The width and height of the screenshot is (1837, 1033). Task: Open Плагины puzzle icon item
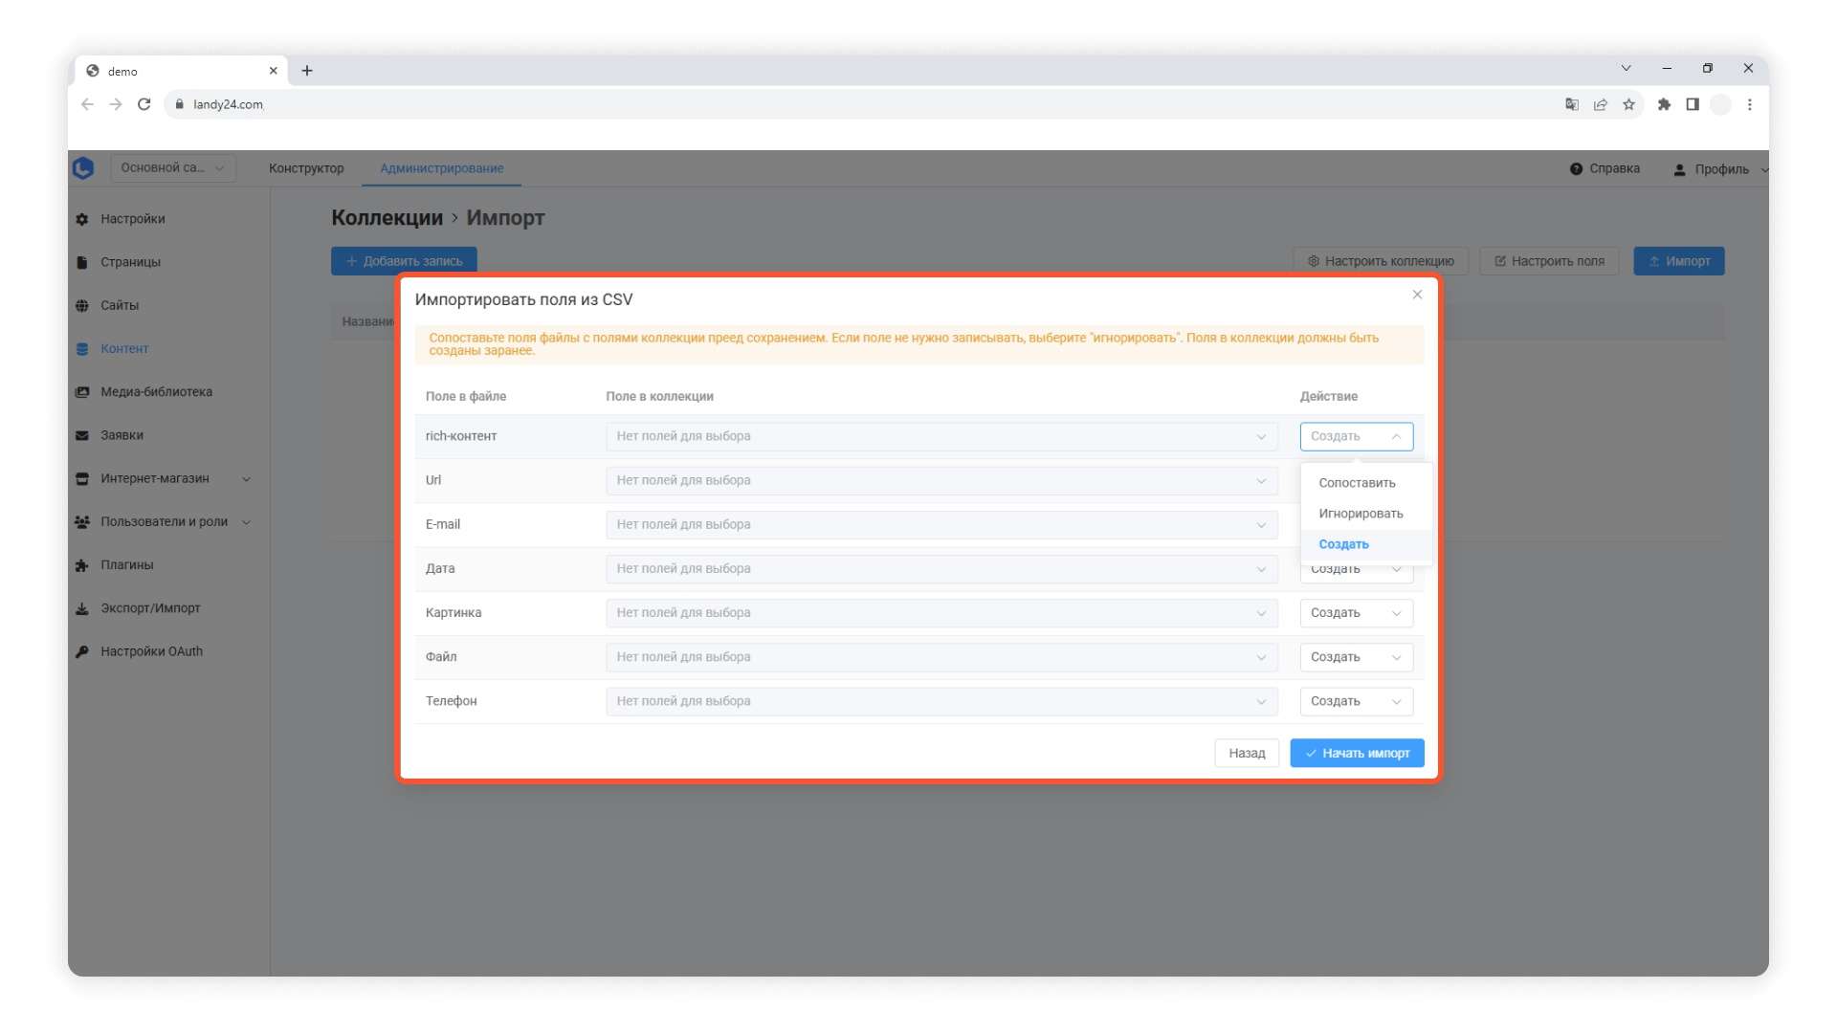point(82,565)
